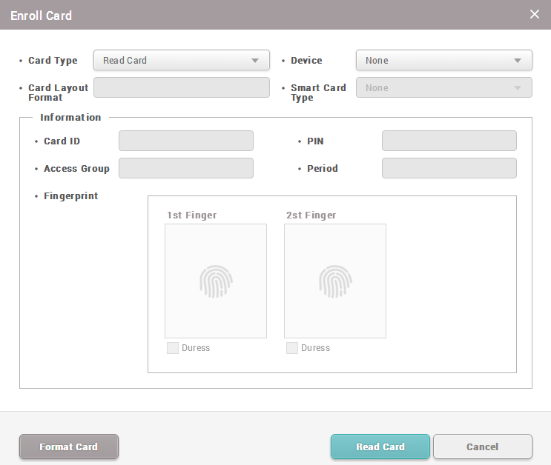Click the Card ID input field
The width and height of the screenshot is (551, 465).
[186, 141]
